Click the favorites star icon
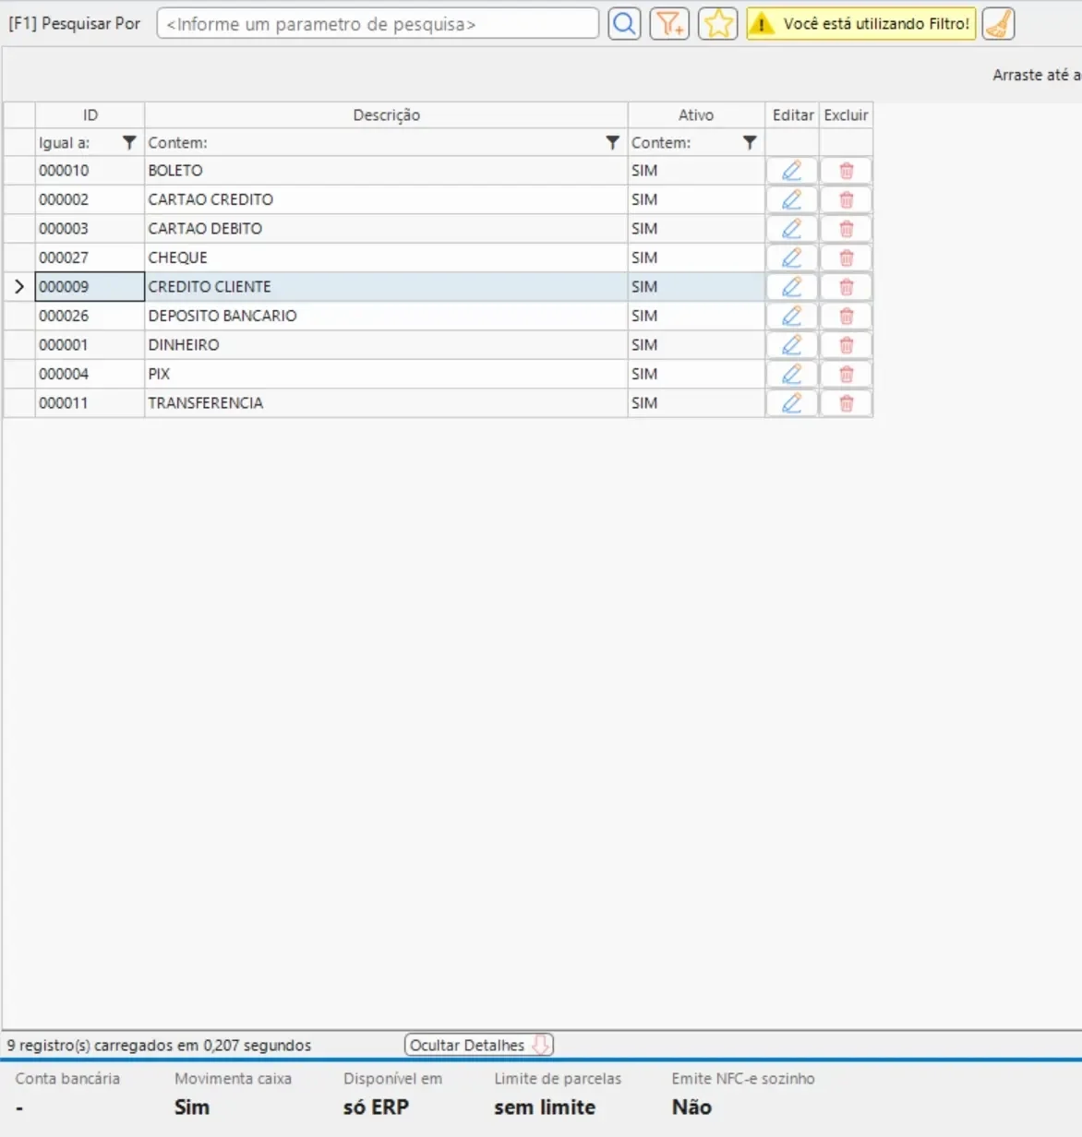 [x=717, y=24]
